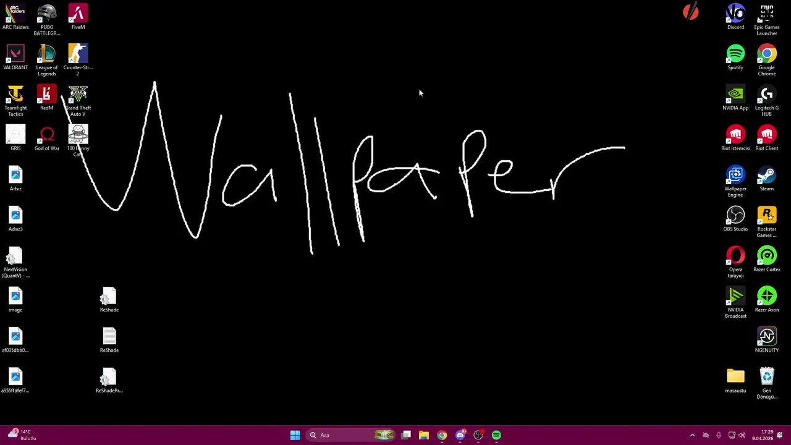Select the Grand Theft Auto V icon
Image resolution: width=791 pixels, height=445 pixels.
click(x=78, y=101)
